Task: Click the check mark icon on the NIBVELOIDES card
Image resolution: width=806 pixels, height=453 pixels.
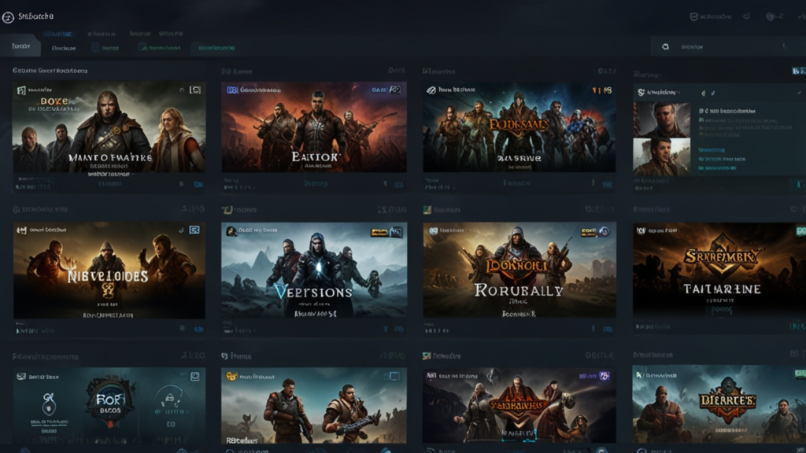Action: click(x=181, y=230)
